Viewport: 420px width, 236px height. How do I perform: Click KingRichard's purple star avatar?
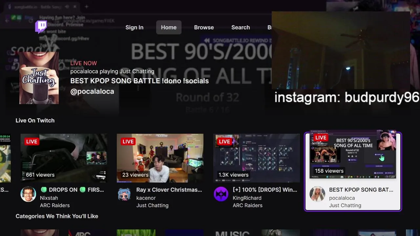[x=221, y=194]
